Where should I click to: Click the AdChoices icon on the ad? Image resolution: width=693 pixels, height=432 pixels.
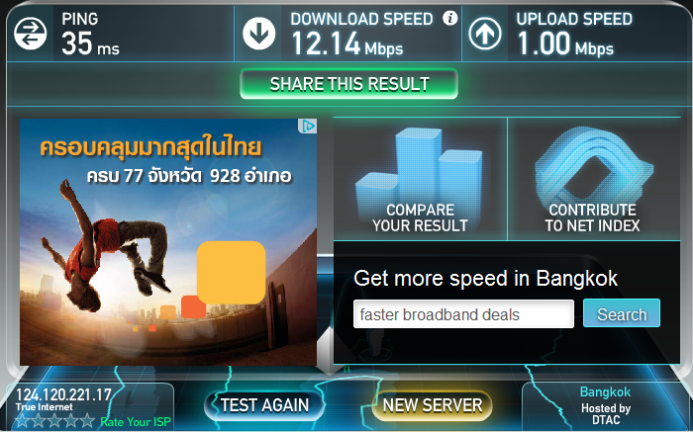coord(307,127)
